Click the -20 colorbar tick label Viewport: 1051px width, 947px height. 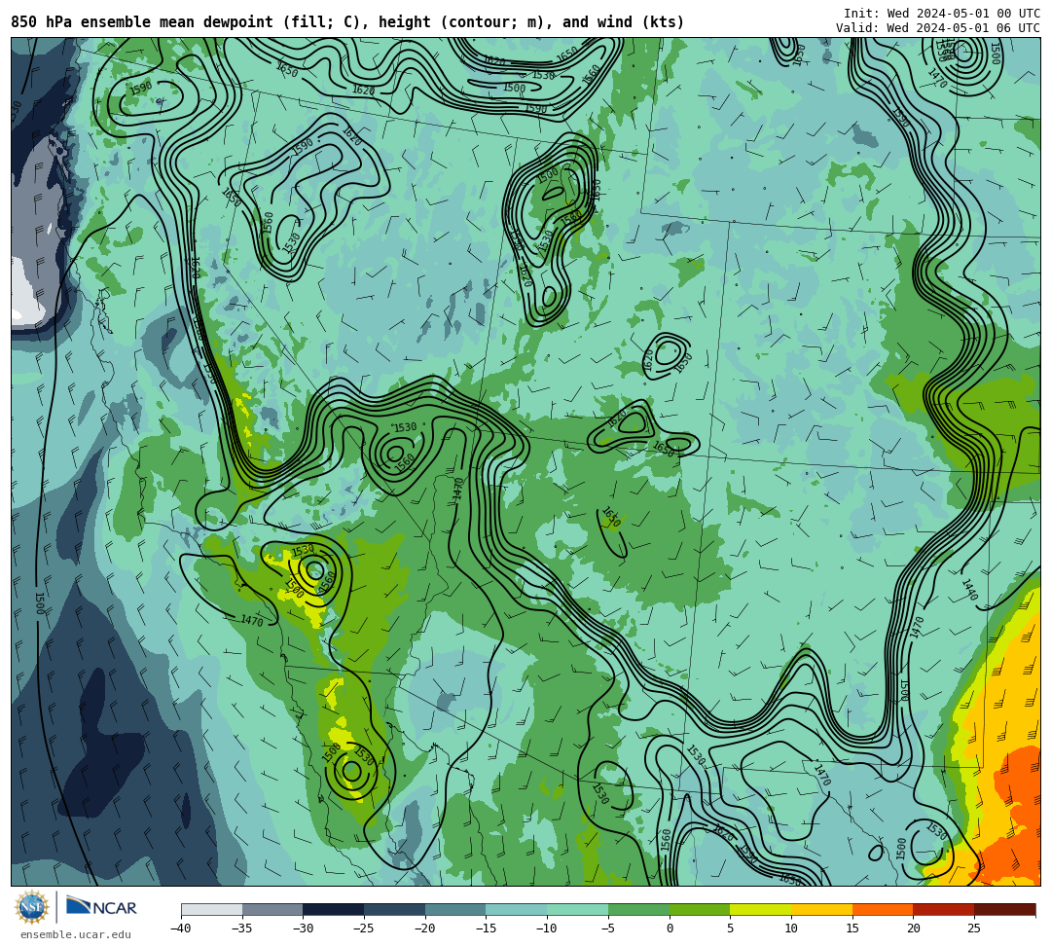coord(425,929)
